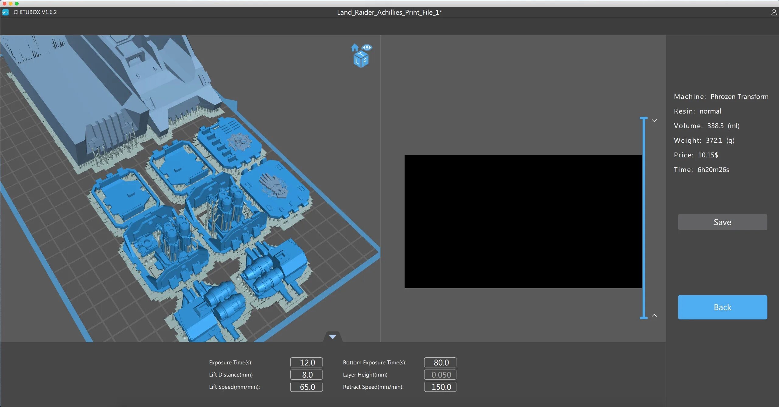Click the hatch panel with hand emblem

tap(275, 189)
